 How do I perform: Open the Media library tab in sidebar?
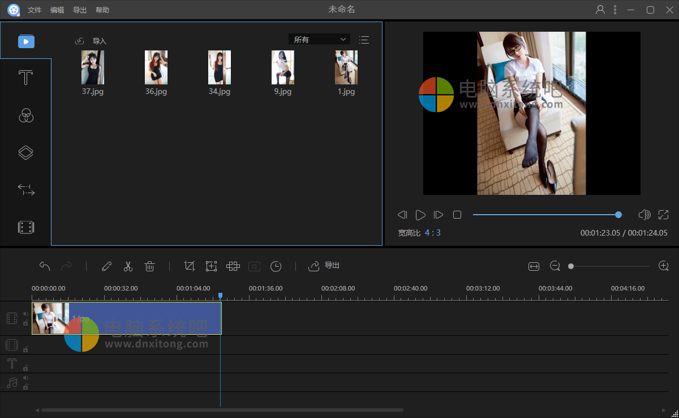click(26, 41)
